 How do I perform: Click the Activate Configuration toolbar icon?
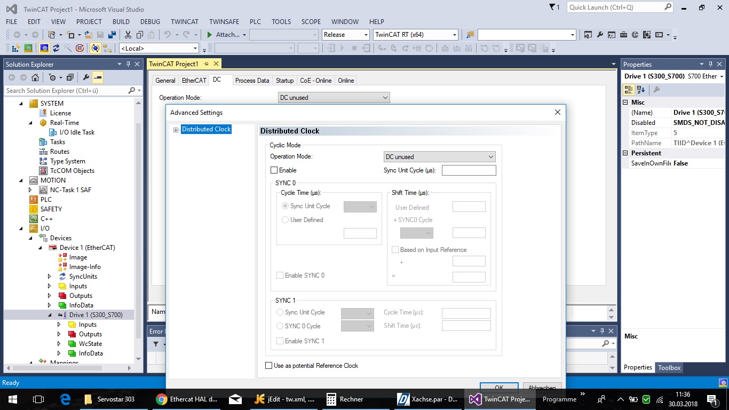pos(16,48)
